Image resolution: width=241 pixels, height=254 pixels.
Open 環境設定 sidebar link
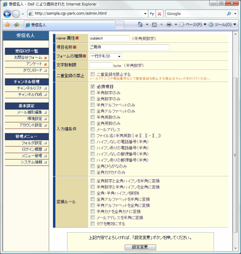[x=35, y=119]
